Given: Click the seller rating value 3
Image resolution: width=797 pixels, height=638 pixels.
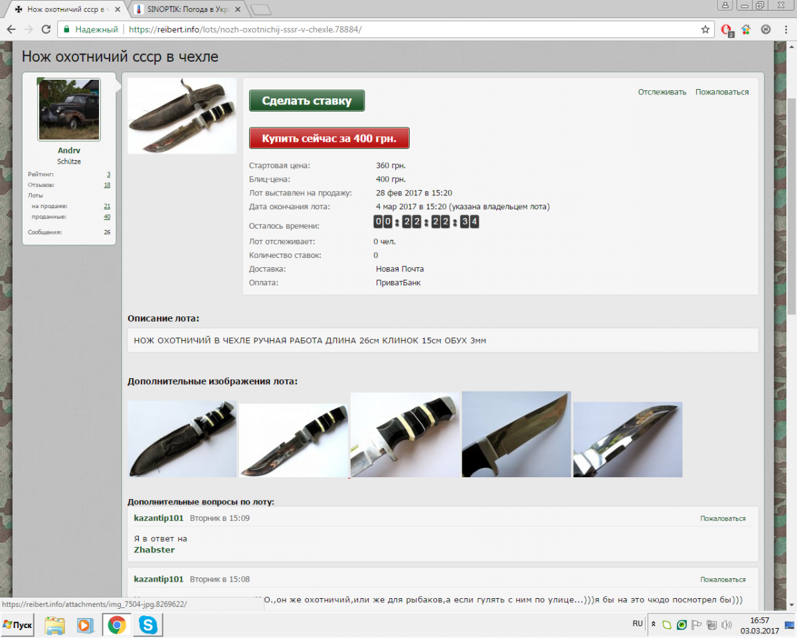Looking at the screenshot, I should (x=108, y=174).
